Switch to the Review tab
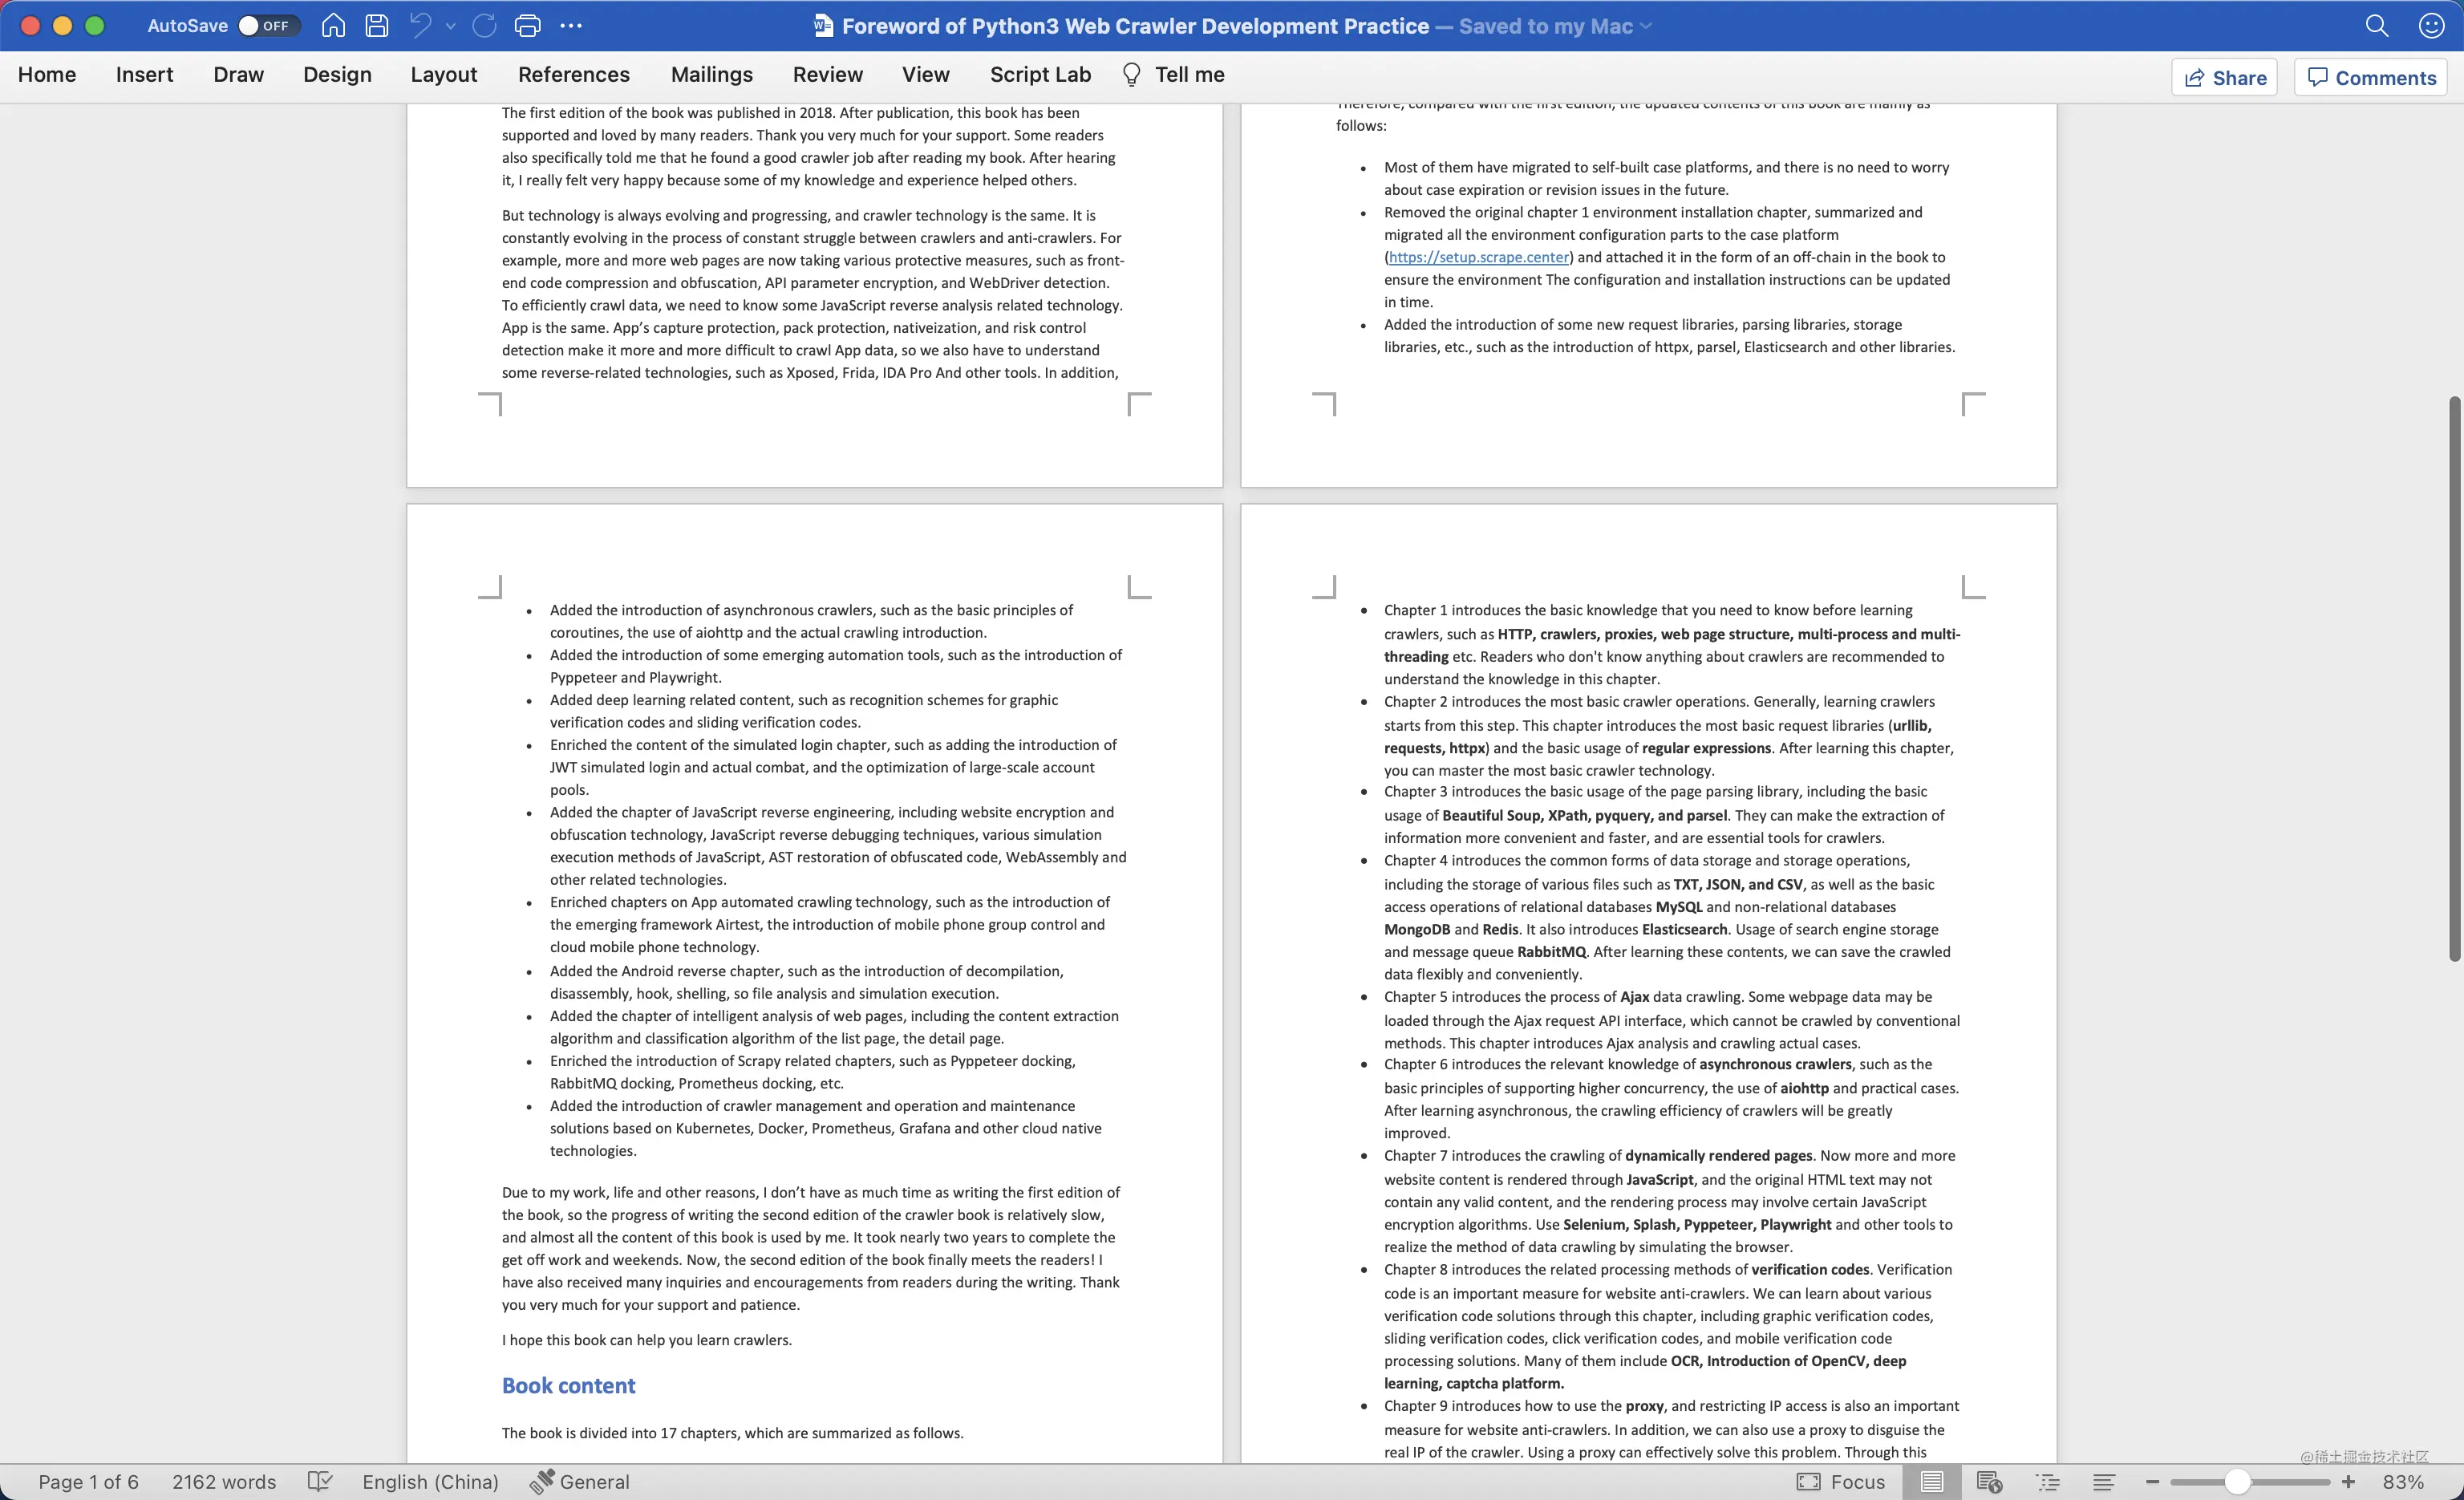The height and width of the screenshot is (1500, 2464). click(827, 75)
